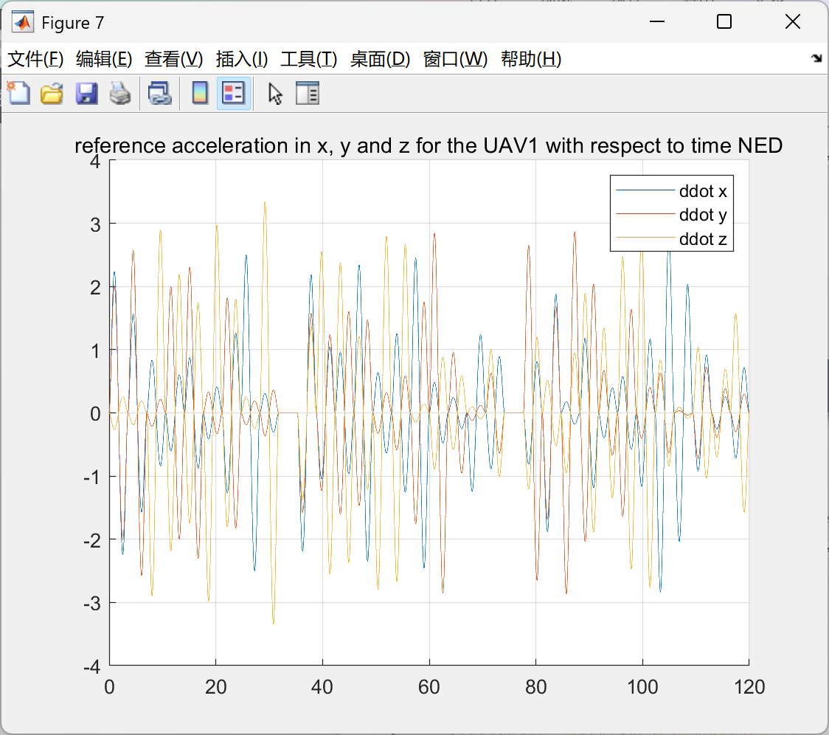
Task: Open the 窗口(W) menu
Action: [x=455, y=59]
